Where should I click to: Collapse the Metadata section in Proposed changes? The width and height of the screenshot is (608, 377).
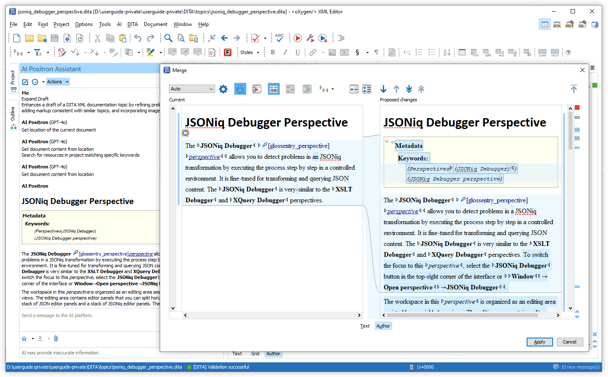pyautogui.click(x=387, y=142)
